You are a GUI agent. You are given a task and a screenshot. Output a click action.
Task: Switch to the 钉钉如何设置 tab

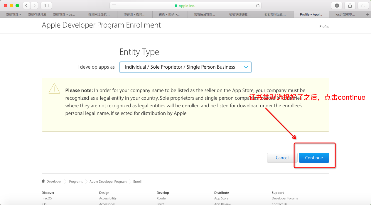click(275, 14)
